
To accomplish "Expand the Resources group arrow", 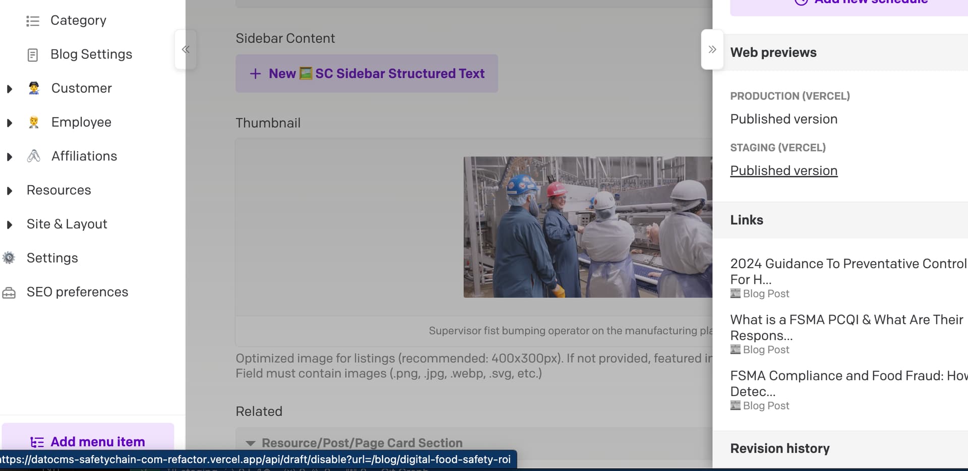I will pos(9,191).
